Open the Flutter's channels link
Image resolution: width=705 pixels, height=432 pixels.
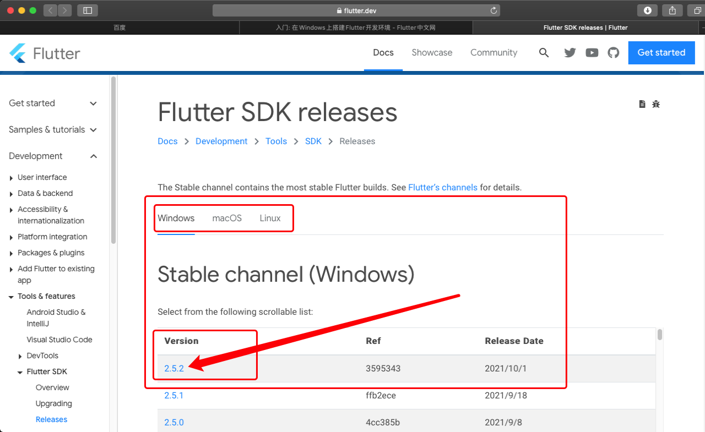click(443, 188)
